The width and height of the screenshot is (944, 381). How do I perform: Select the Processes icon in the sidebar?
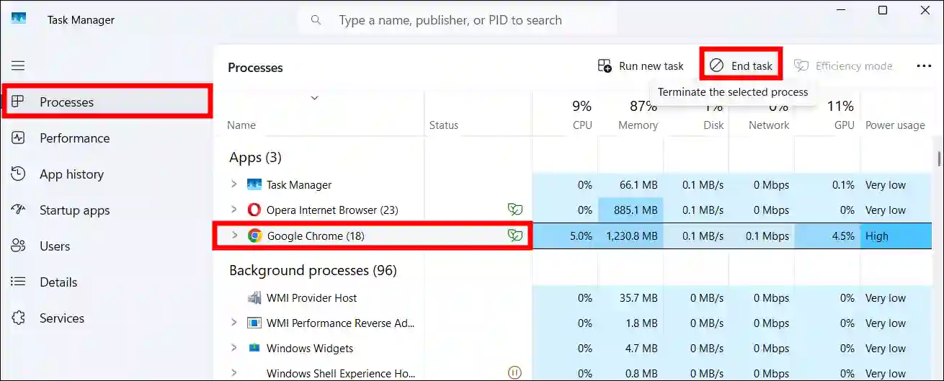click(19, 102)
